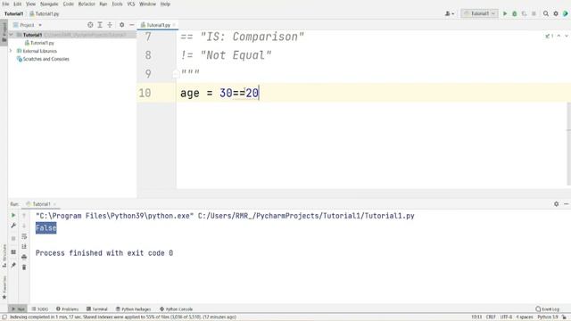Click inspection widget in editor corner
571x321 pixels.
click(550, 36)
